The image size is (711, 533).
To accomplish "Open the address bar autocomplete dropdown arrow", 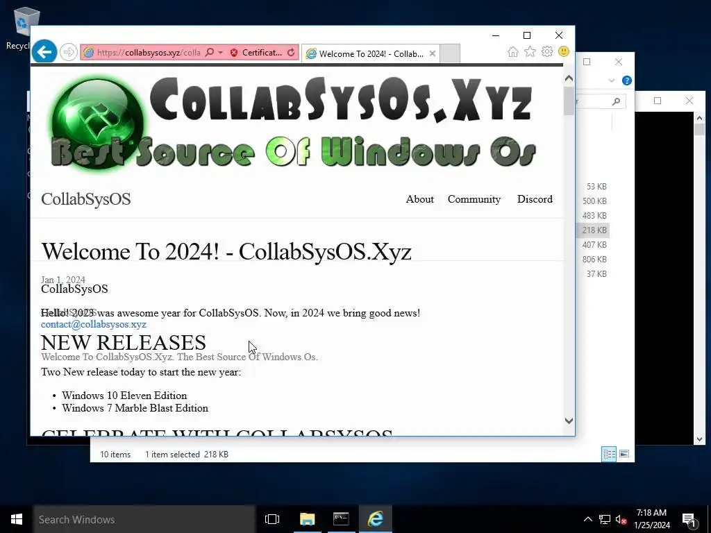I will [x=220, y=53].
